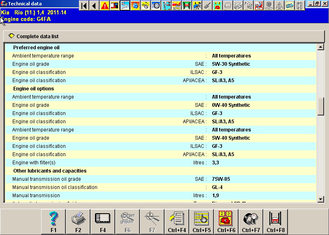Click the red and black book icon
The height and width of the screenshot is (235, 329).
pos(115,6)
